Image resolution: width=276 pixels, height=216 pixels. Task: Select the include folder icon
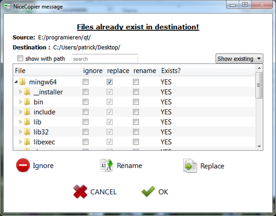27,112
